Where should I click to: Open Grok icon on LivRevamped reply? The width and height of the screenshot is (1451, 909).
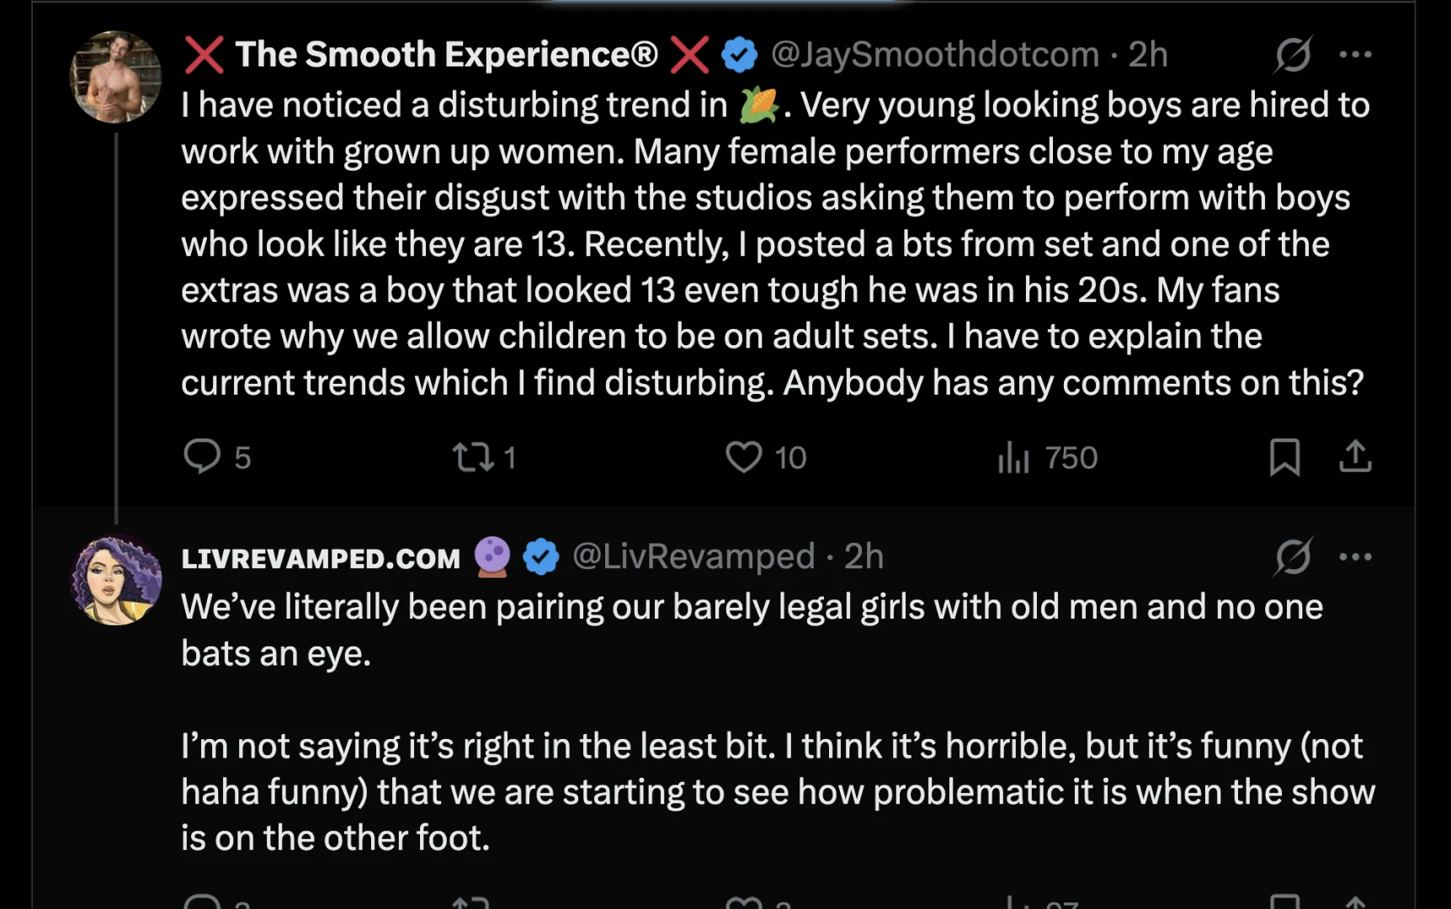click(1293, 556)
